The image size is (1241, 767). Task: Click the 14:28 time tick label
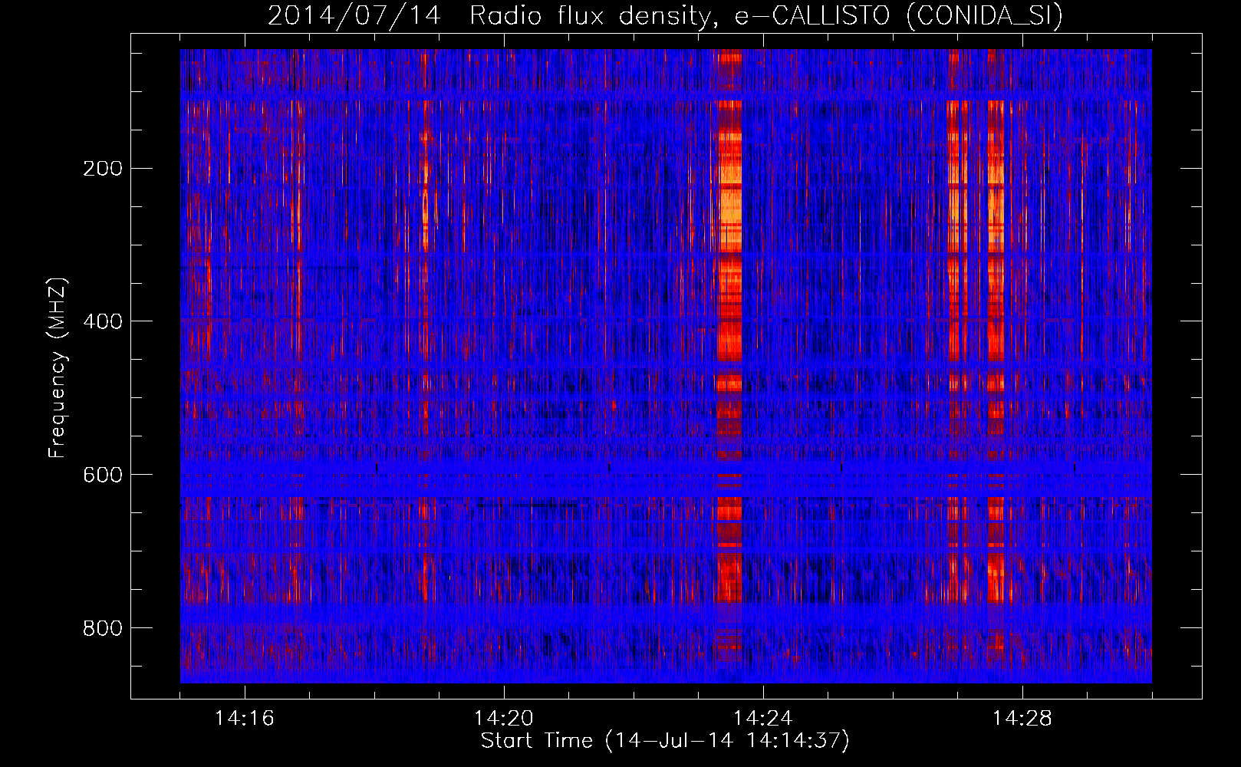click(x=1022, y=719)
